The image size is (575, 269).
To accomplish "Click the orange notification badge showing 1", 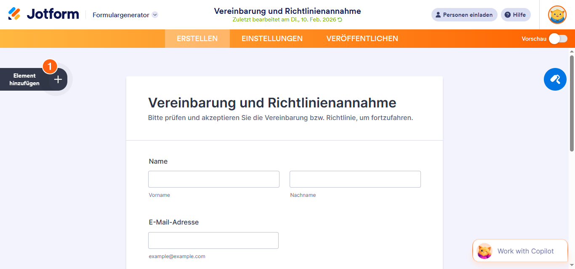I will point(50,66).
